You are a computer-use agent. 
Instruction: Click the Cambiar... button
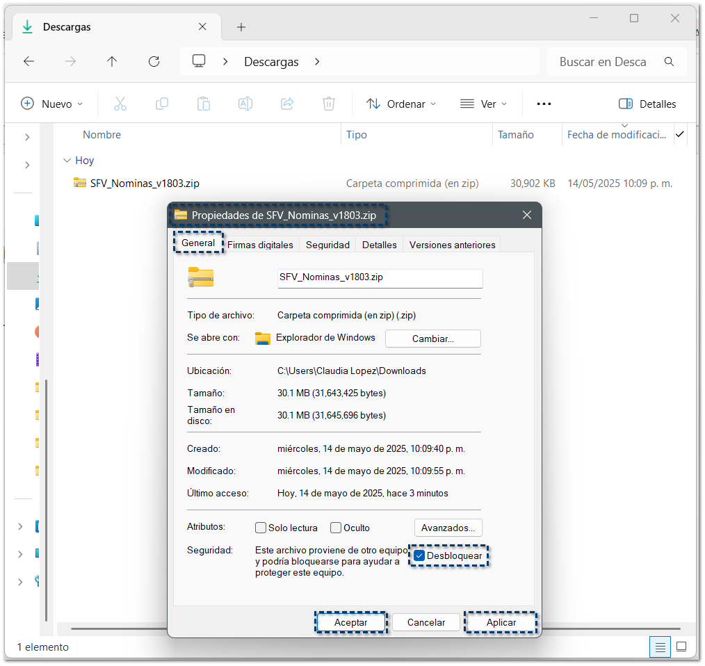point(432,339)
